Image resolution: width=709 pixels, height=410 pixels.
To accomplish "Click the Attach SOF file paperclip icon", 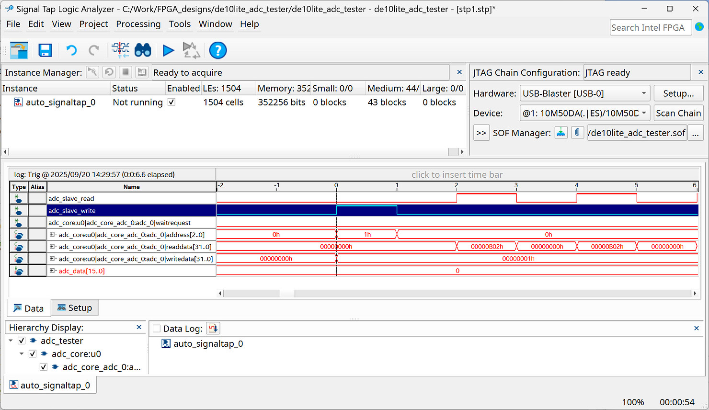I will tap(578, 132).
